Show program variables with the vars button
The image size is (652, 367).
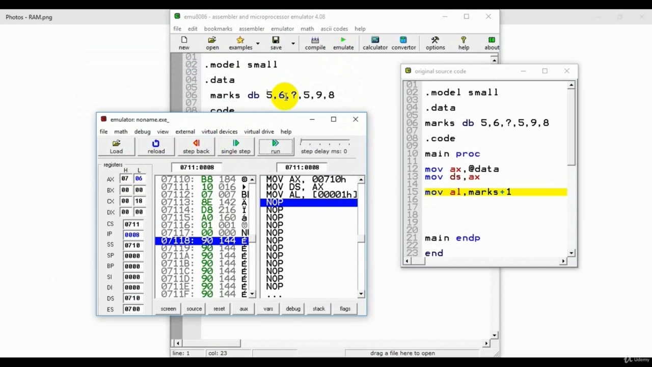[268, 308]
